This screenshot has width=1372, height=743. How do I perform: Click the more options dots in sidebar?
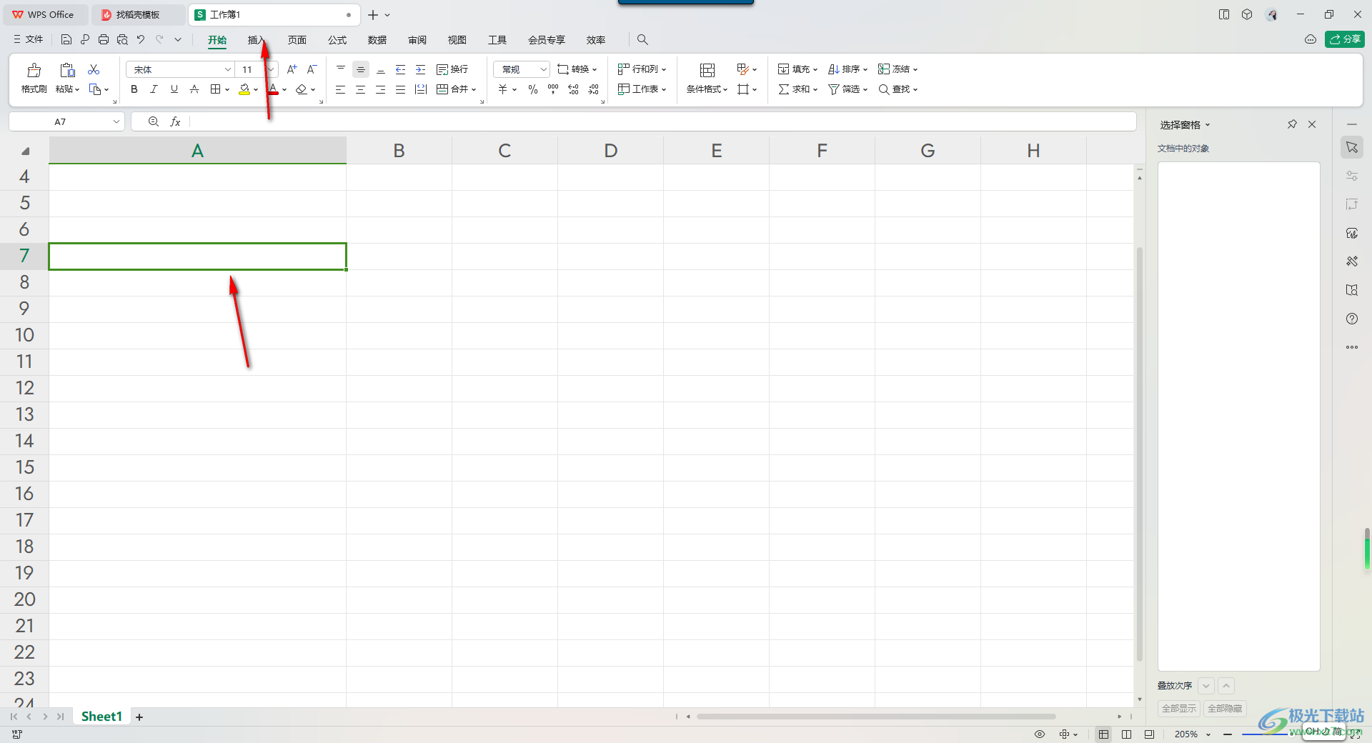(x=1352, y=347)
